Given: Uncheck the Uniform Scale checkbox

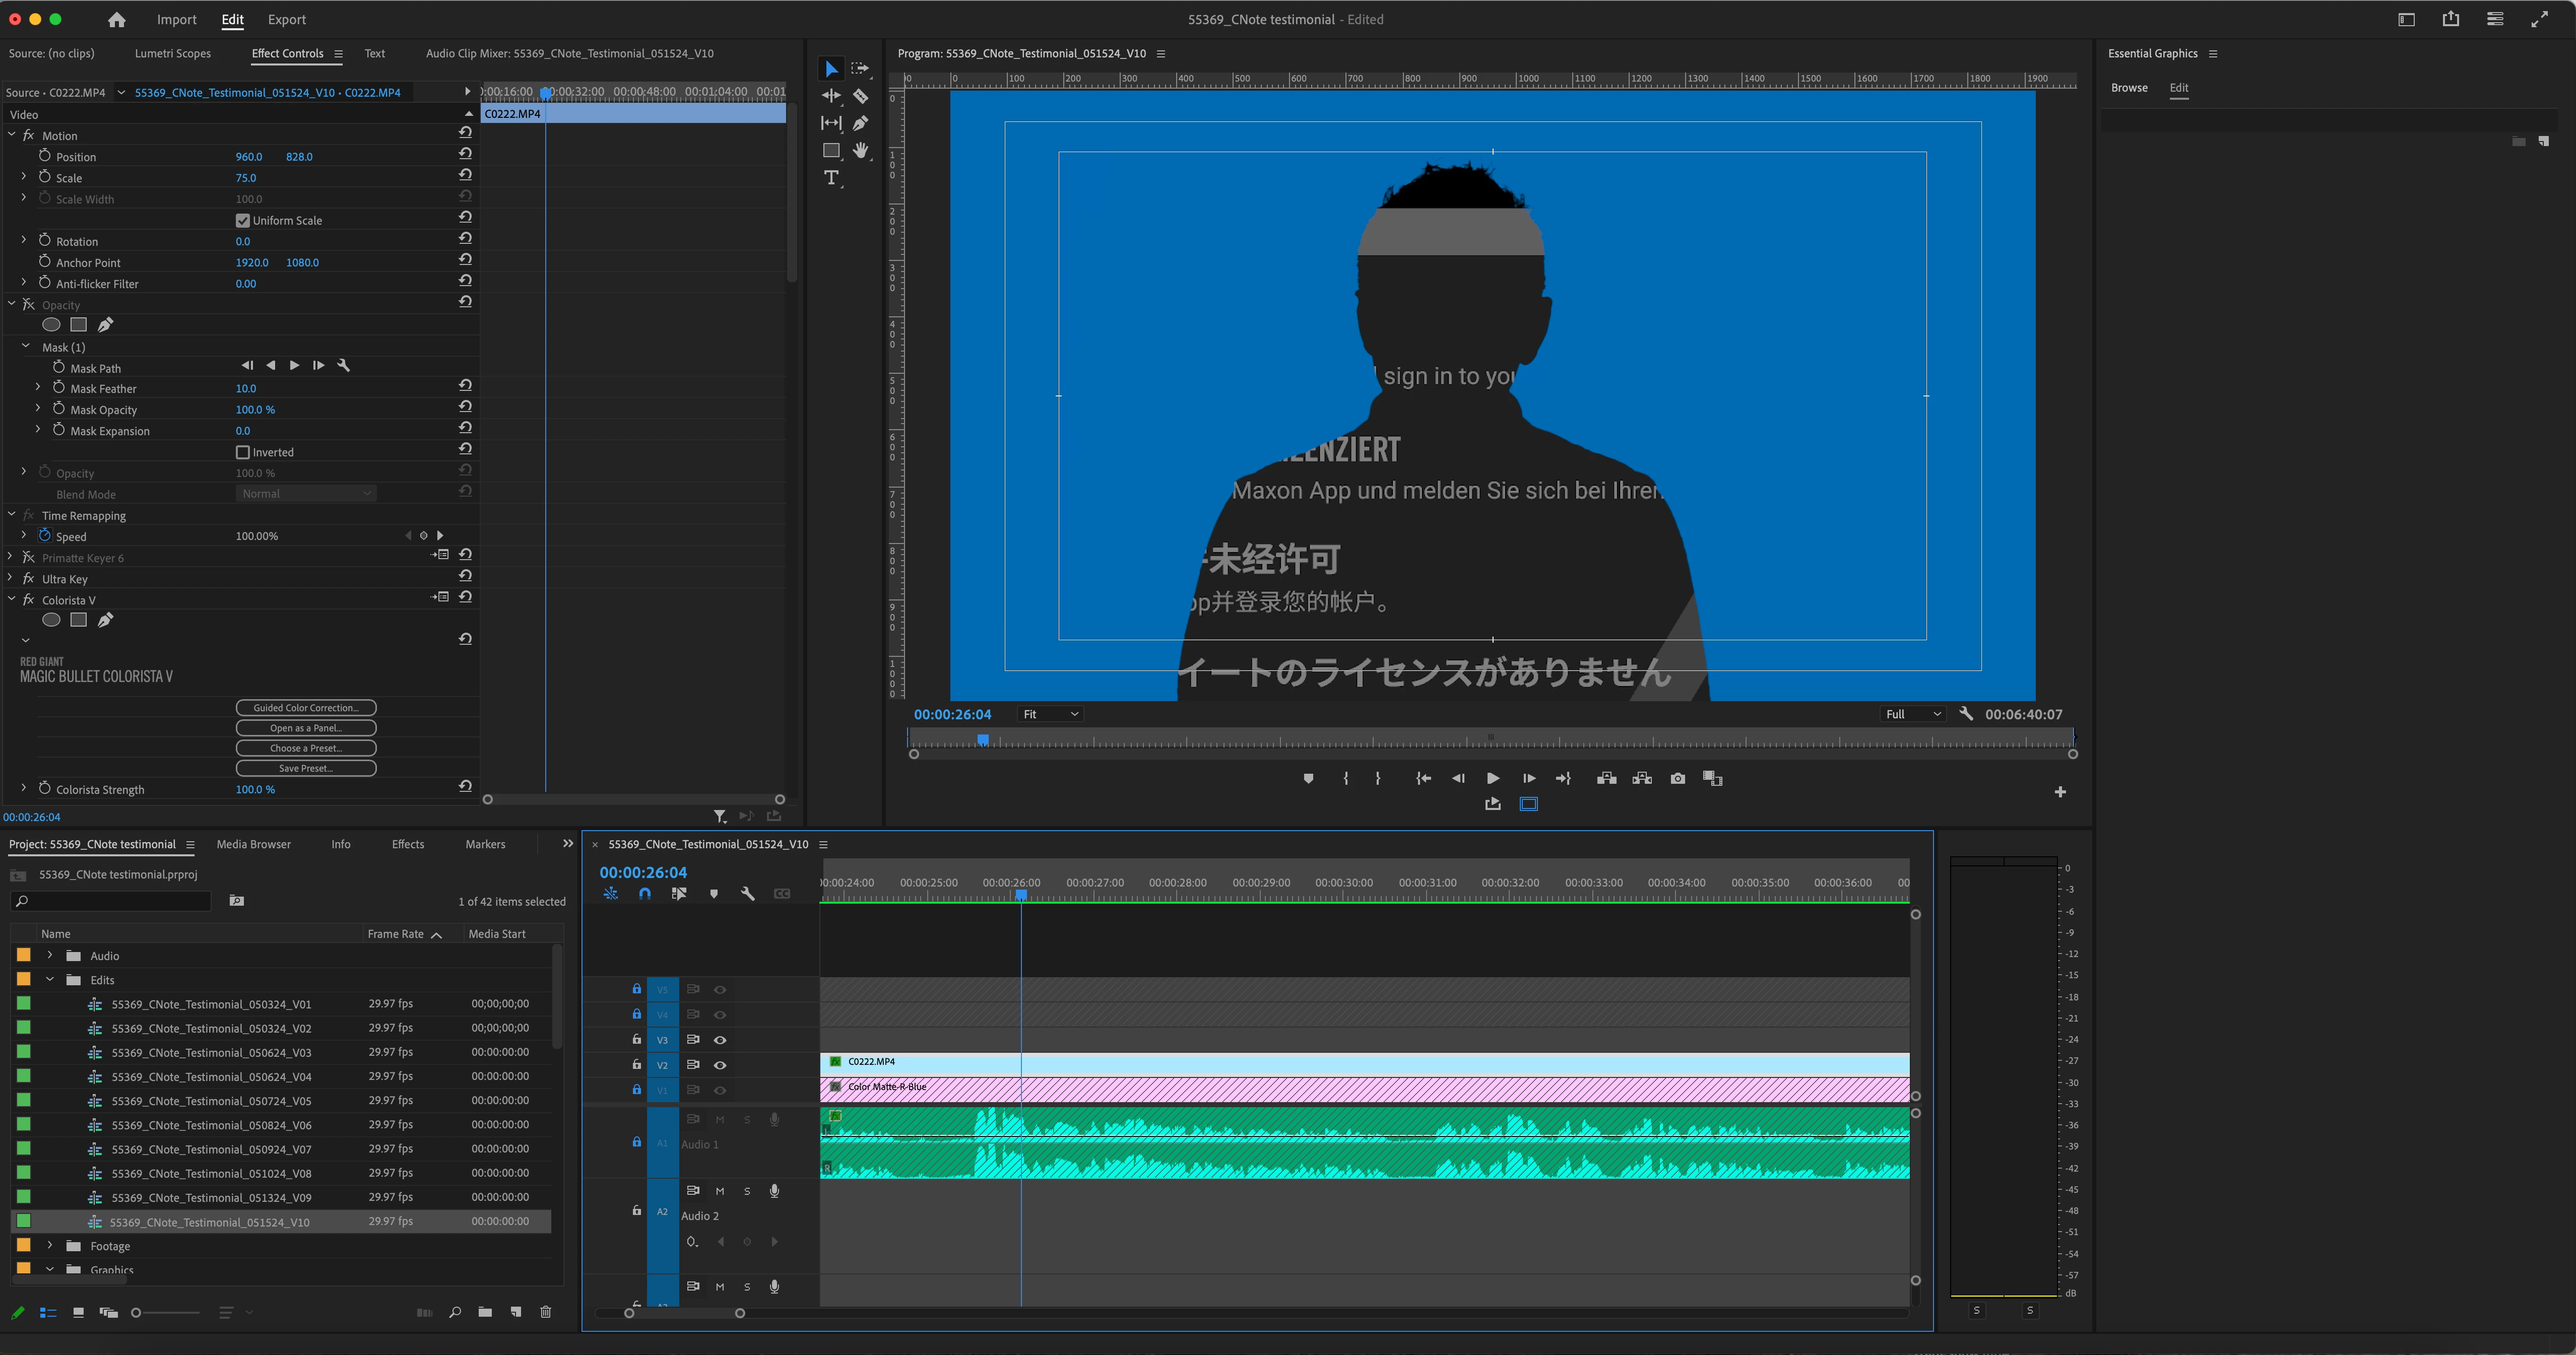Looking at the screenshot, I should 242,221.
